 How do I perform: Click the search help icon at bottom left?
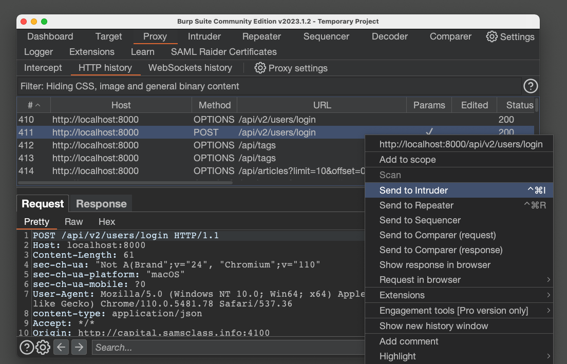[26, 348]
